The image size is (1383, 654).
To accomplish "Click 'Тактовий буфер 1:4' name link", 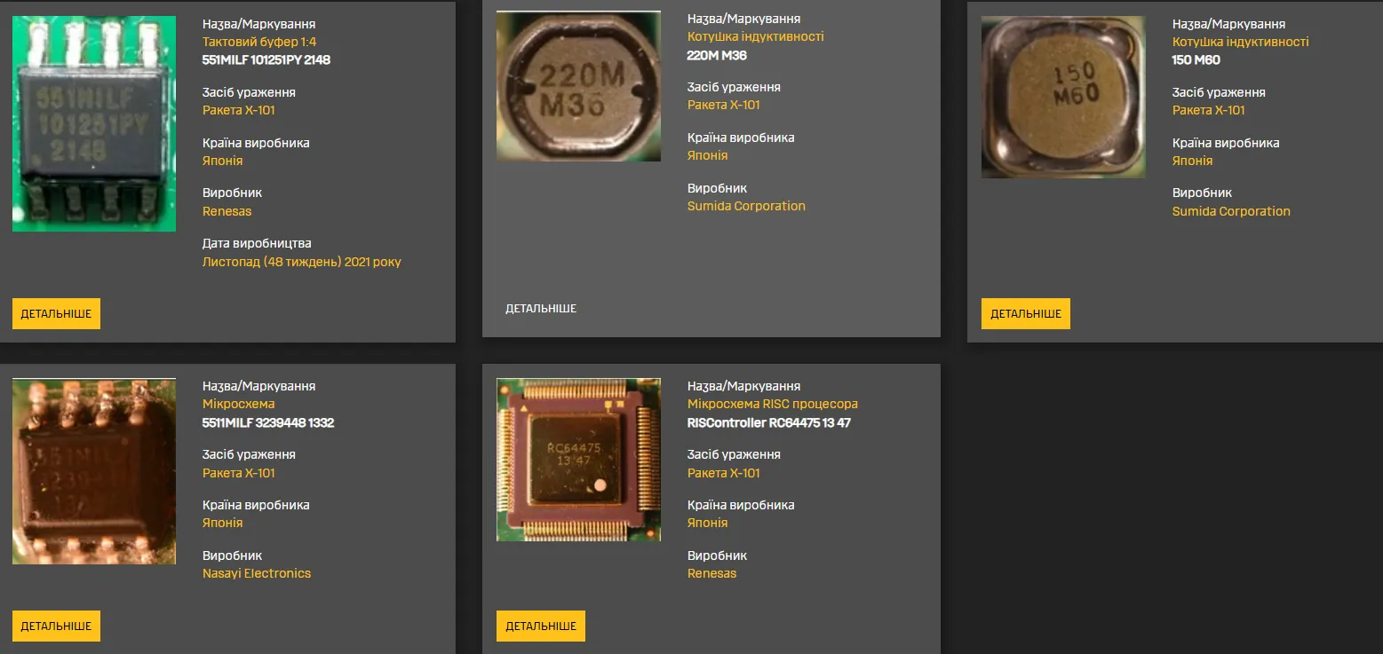I will coord(259,42).
